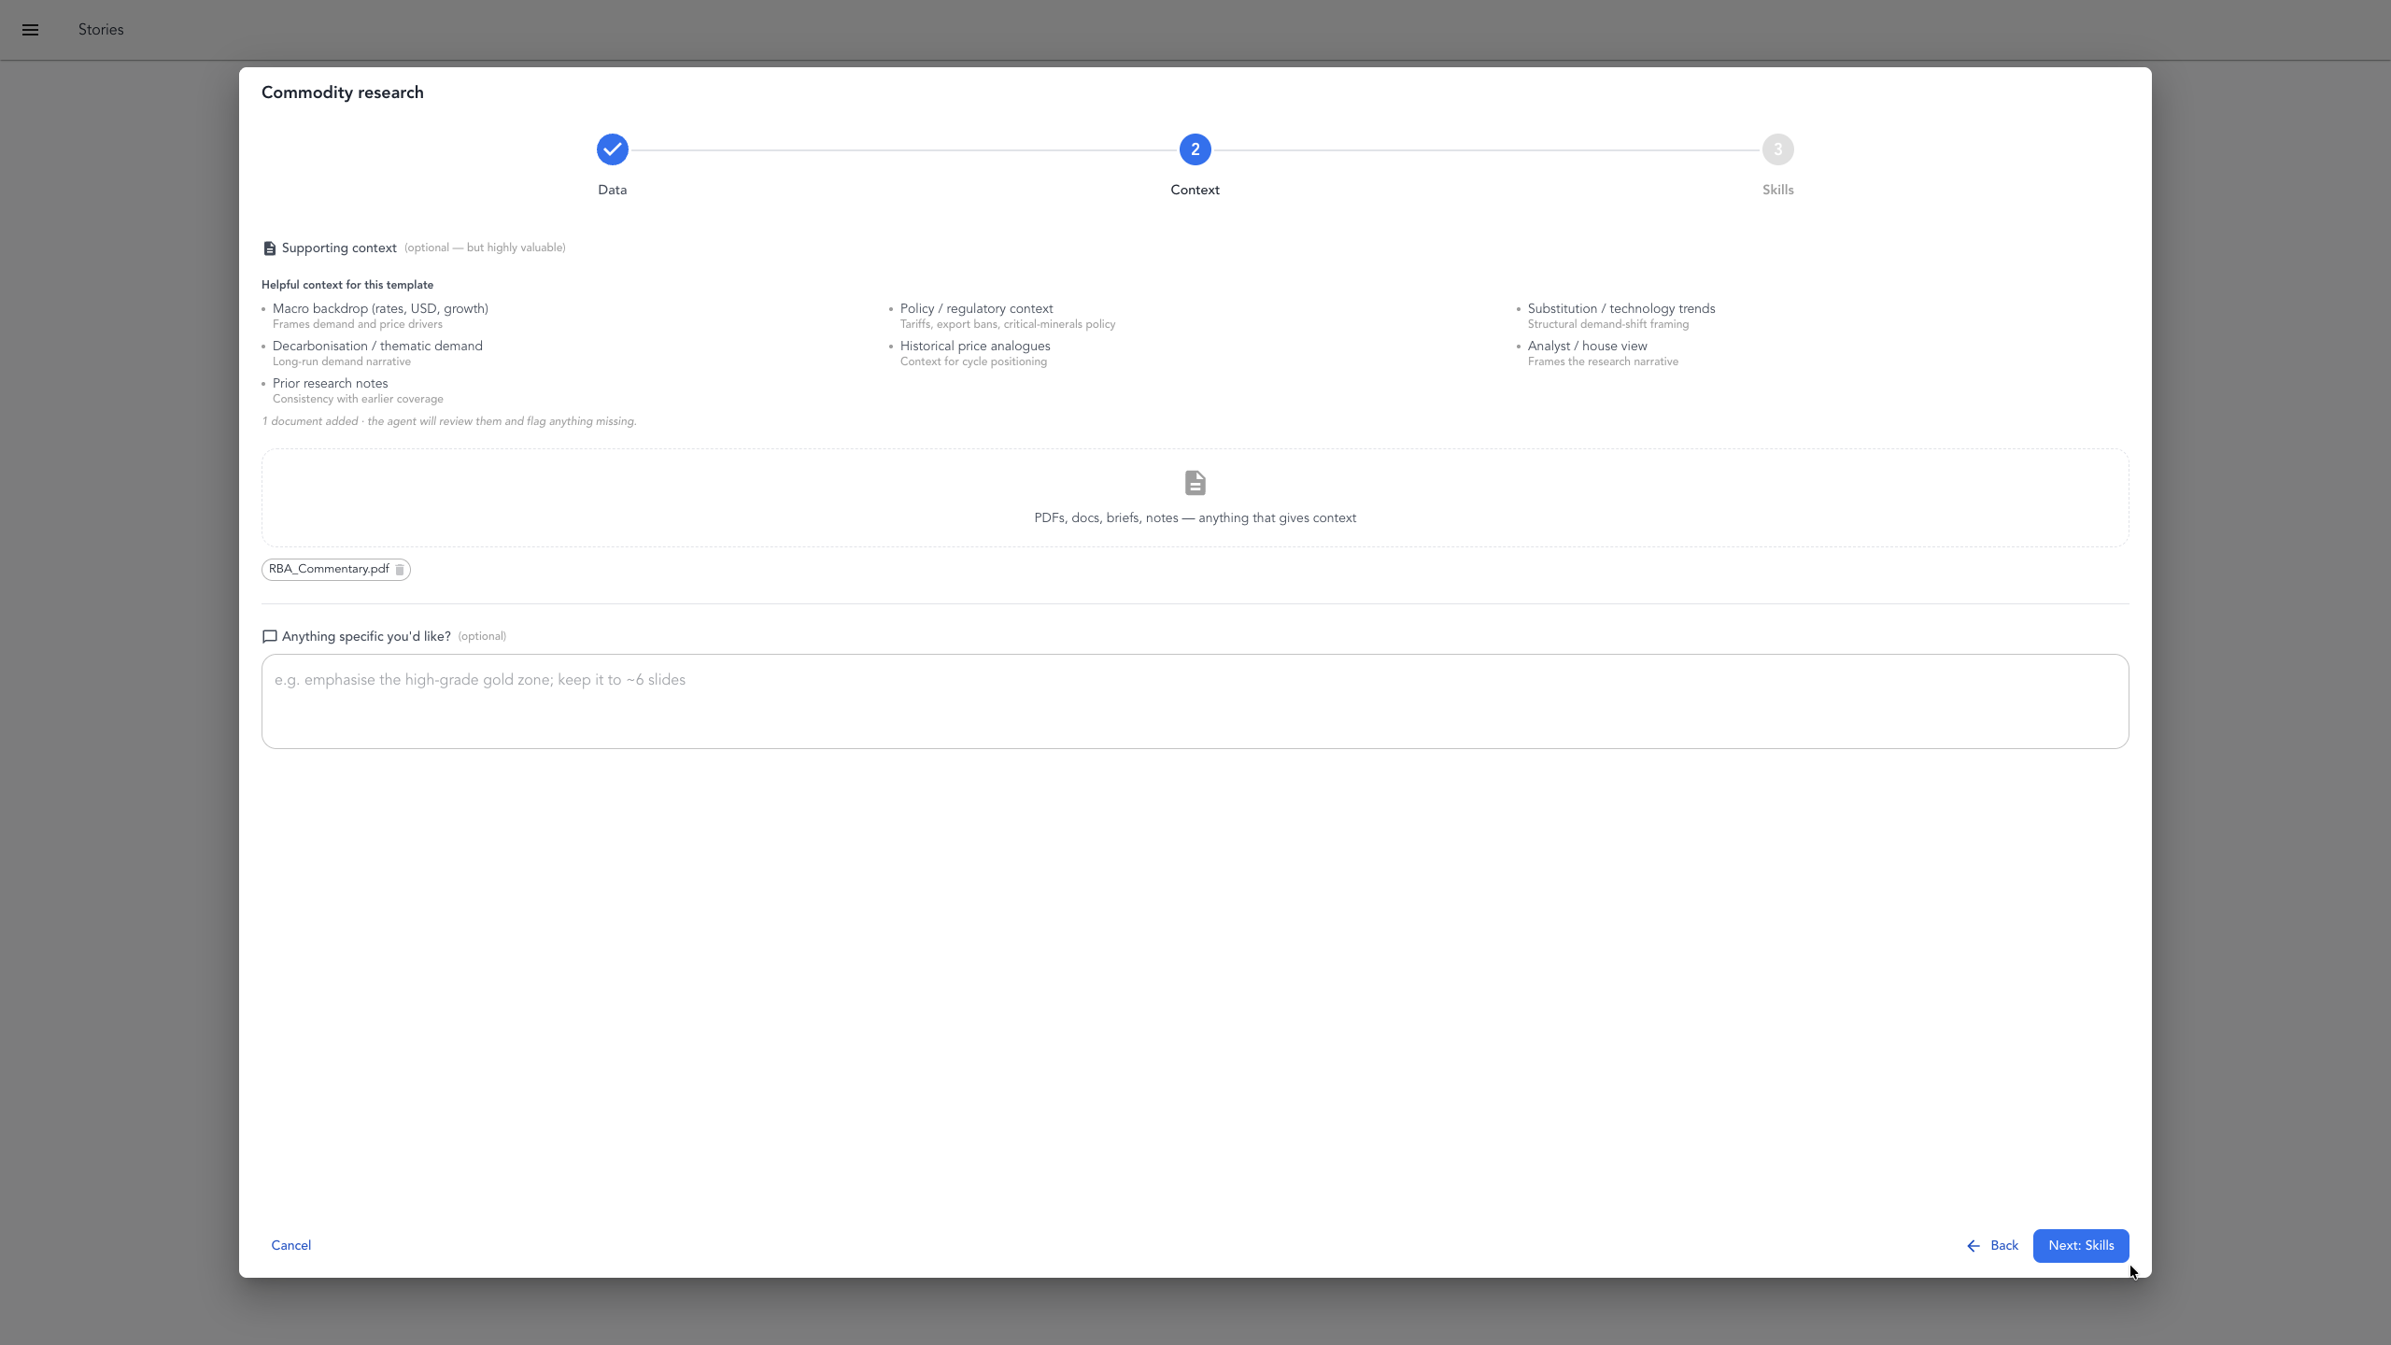Click the PDFs, docs, briefs upload drop zone text
2391x1345 pixels.
pos(1195,518)
